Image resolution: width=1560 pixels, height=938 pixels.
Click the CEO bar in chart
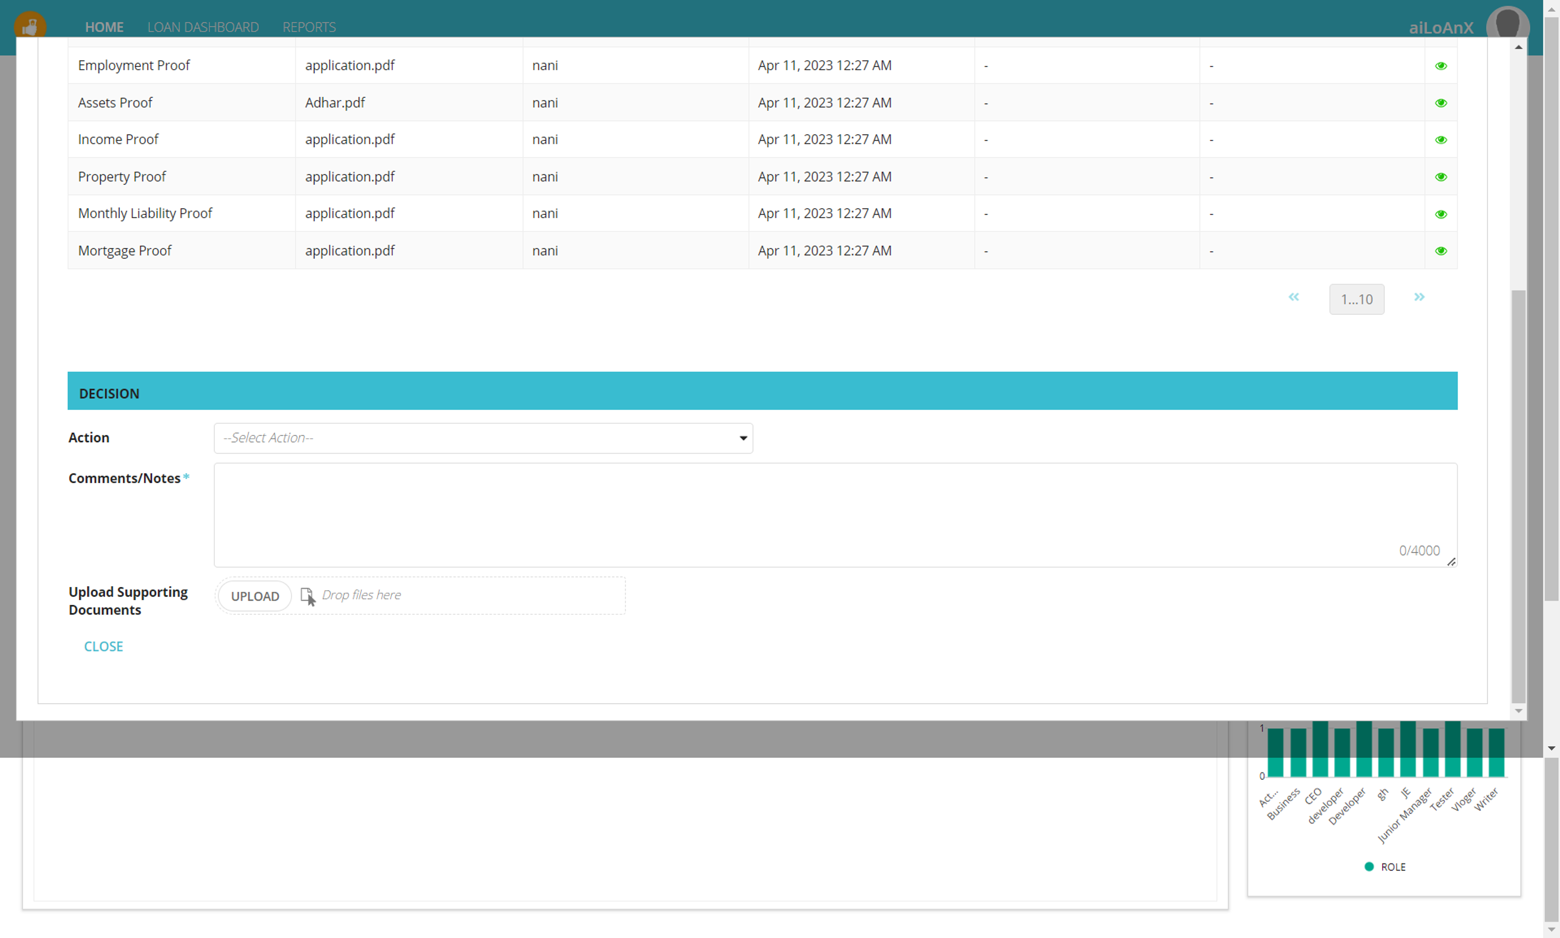(x=1320, y=748)
